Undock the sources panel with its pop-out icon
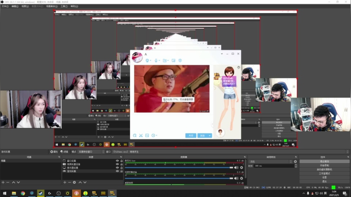This screenshot has height=197, width=351. click(x=121, y=157)
